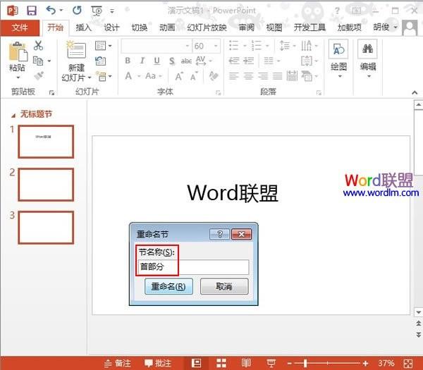Click the Reset slide icon
This screenshot has width=423, height=370.
100,61
